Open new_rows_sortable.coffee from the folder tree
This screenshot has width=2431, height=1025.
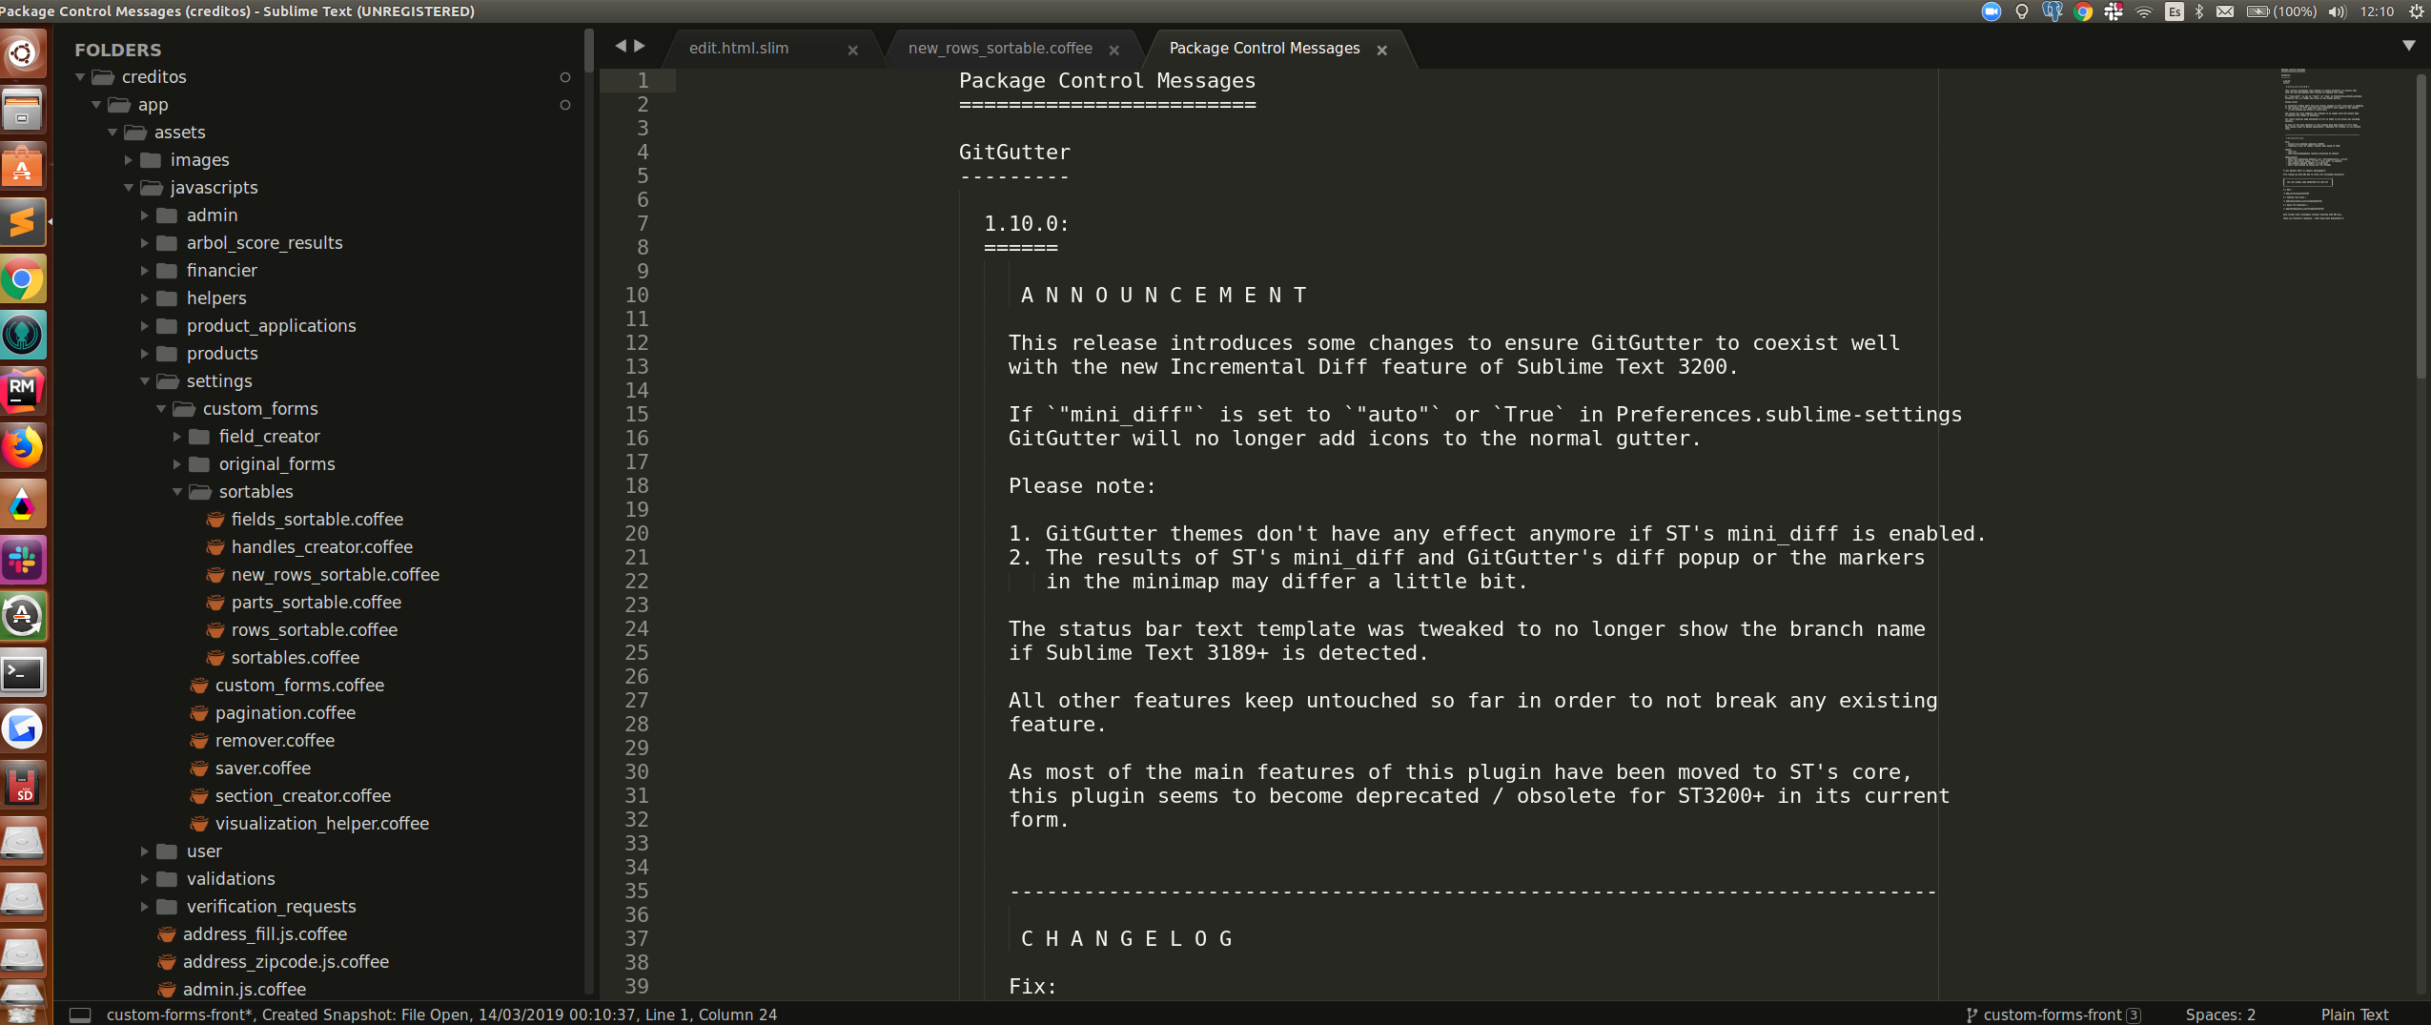(336, 575)
